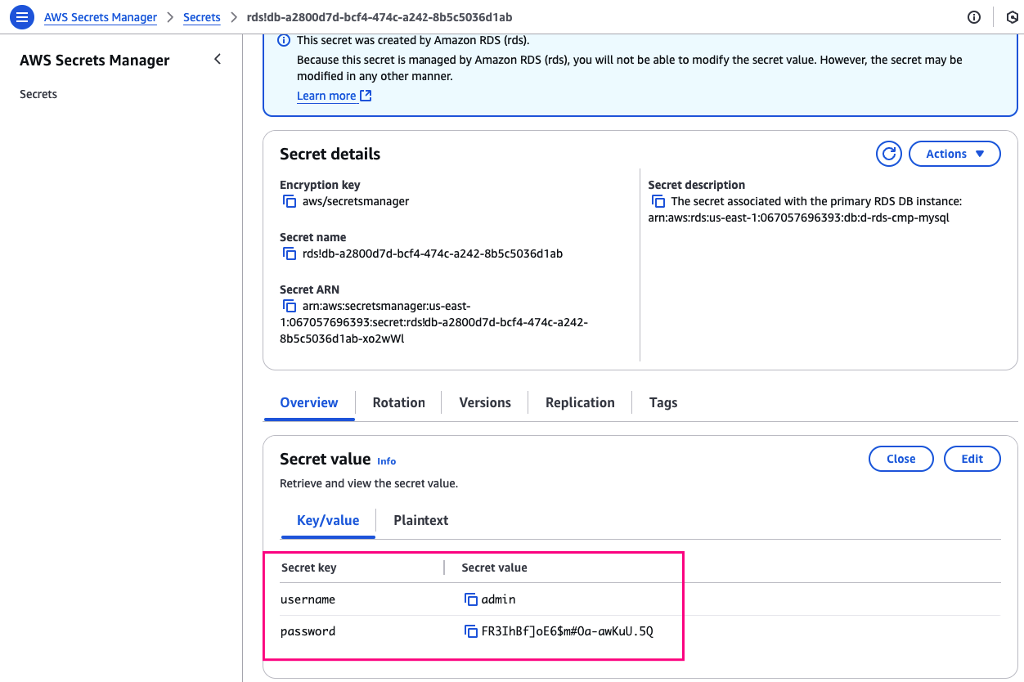The width and height of the screenshot is (1024, 682).
Task: Copy the password secret value
Action: (471, 631)
